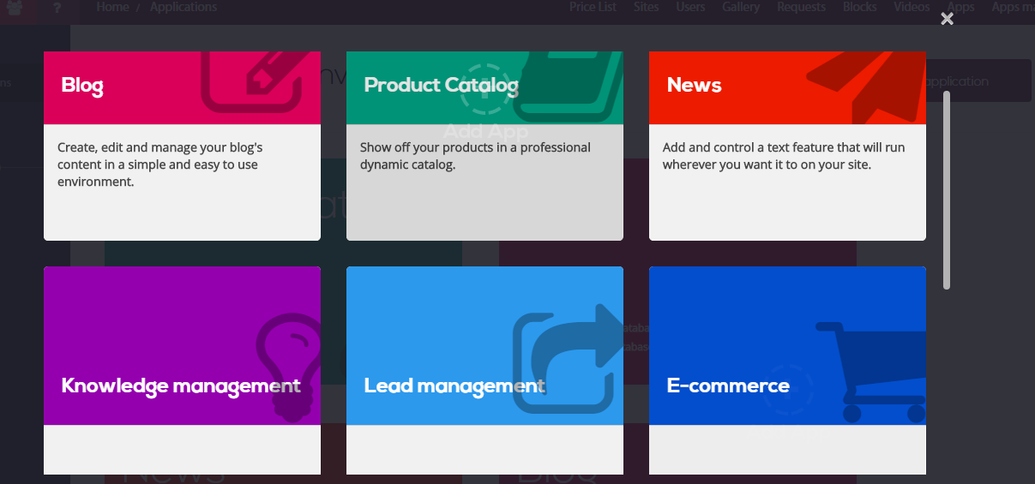Go to the Sites menu item
Viewport: 1035px width, 484px height.
click(647, 7)
